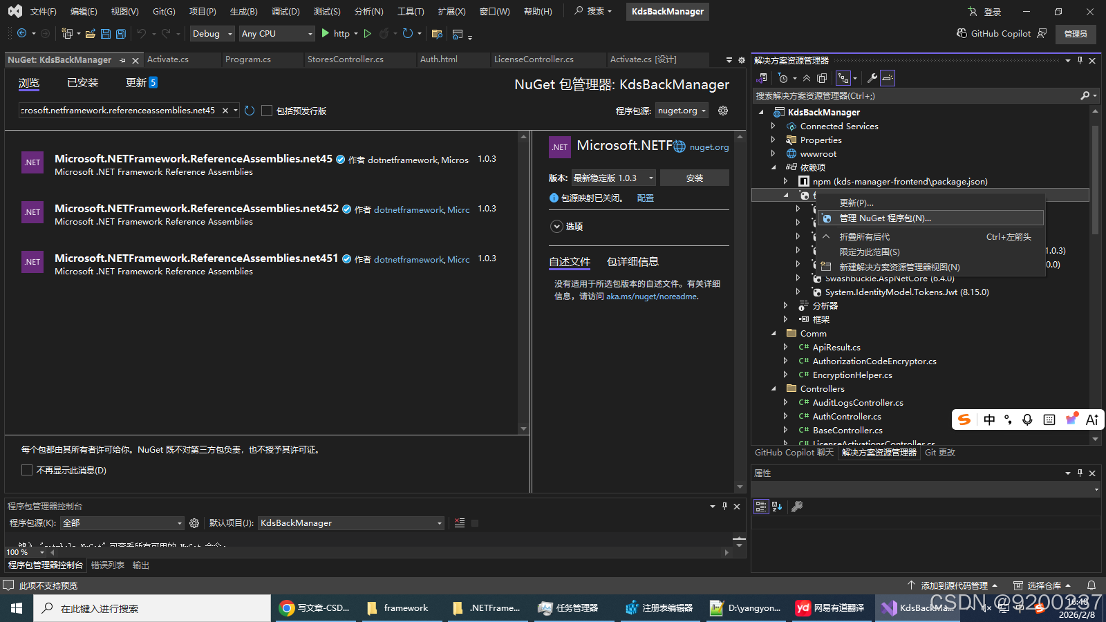
Task: Click the Visual Studio logo icon
Action: [15, 11]
